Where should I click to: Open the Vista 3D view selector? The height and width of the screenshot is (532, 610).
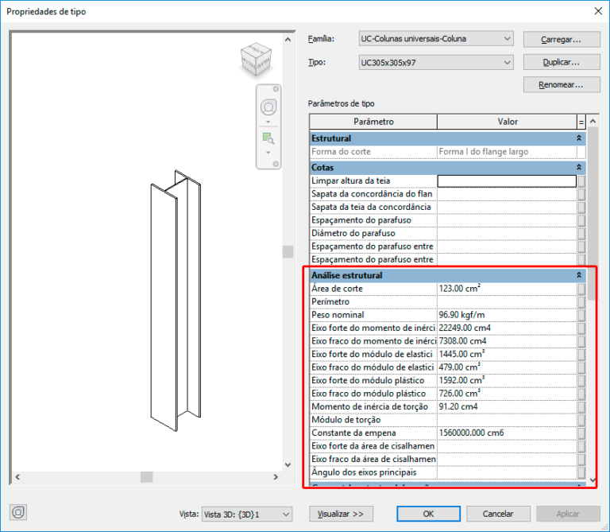point(284,515)
